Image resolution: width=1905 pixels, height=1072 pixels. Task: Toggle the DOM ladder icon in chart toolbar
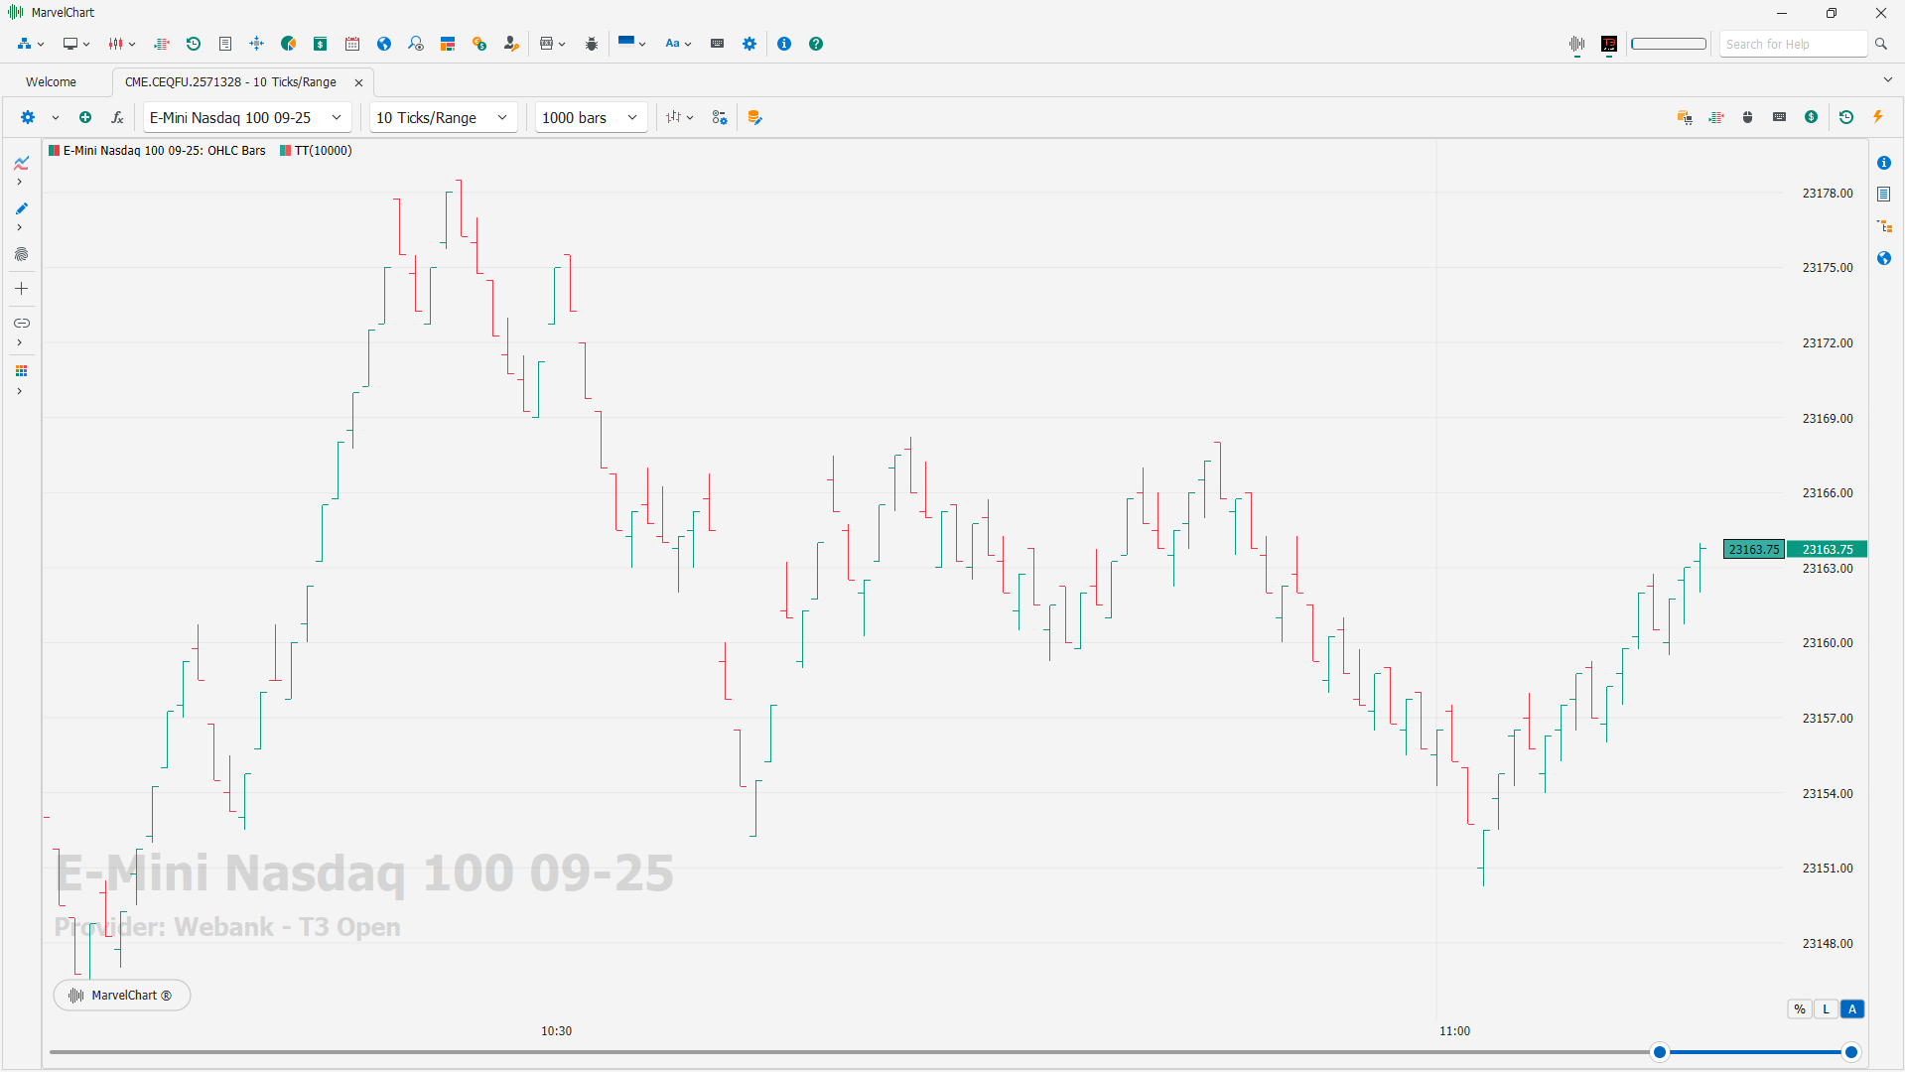[1716, 117]
